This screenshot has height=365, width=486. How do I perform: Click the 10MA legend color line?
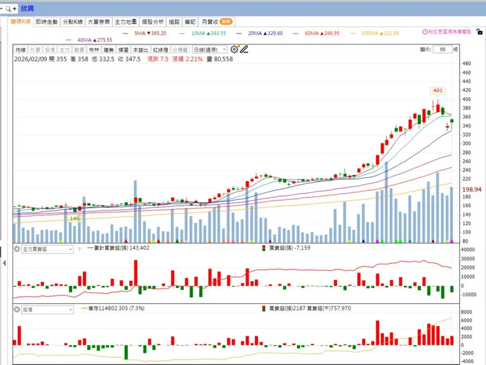coord(182,33)
